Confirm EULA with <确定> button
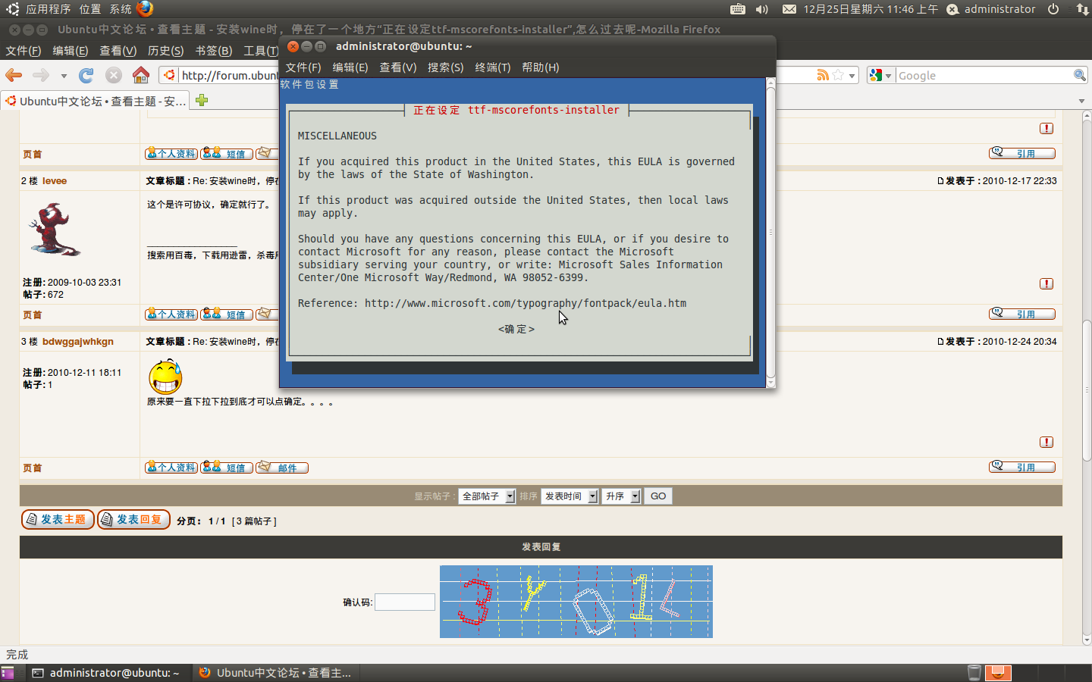Image resolution: width=1092 pixels, height=682 pixels. [516, 329]
